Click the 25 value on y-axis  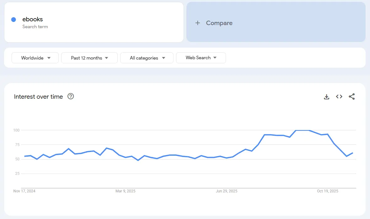tap(17, 174)
